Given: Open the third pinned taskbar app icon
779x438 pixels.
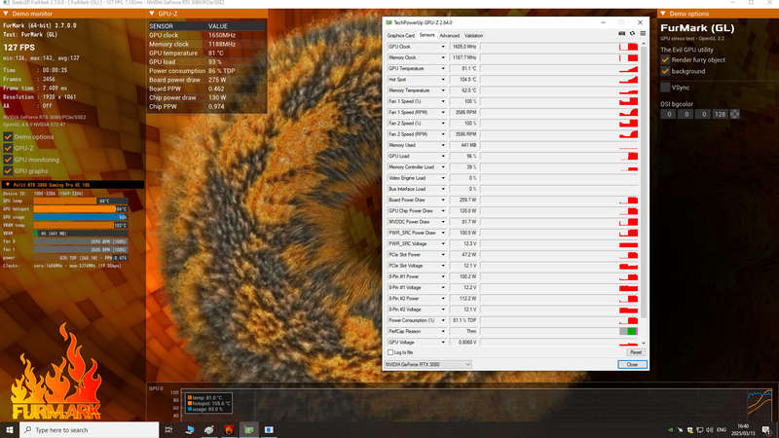Looking at the screenshot, I should click(x=189, y=429).
